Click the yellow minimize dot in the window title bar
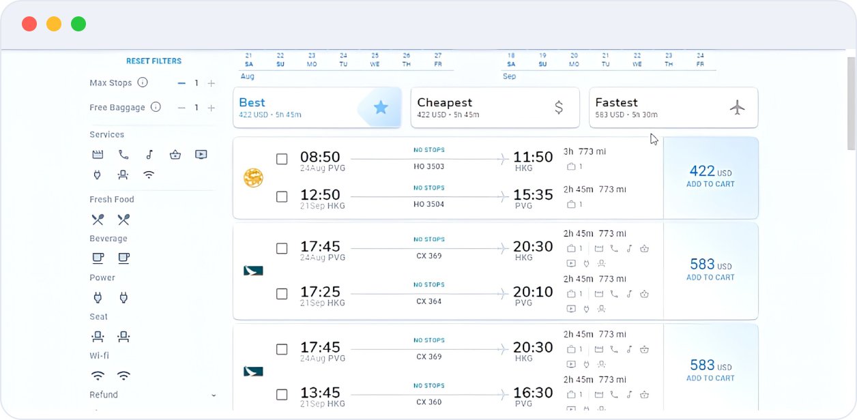 [54, 24]
